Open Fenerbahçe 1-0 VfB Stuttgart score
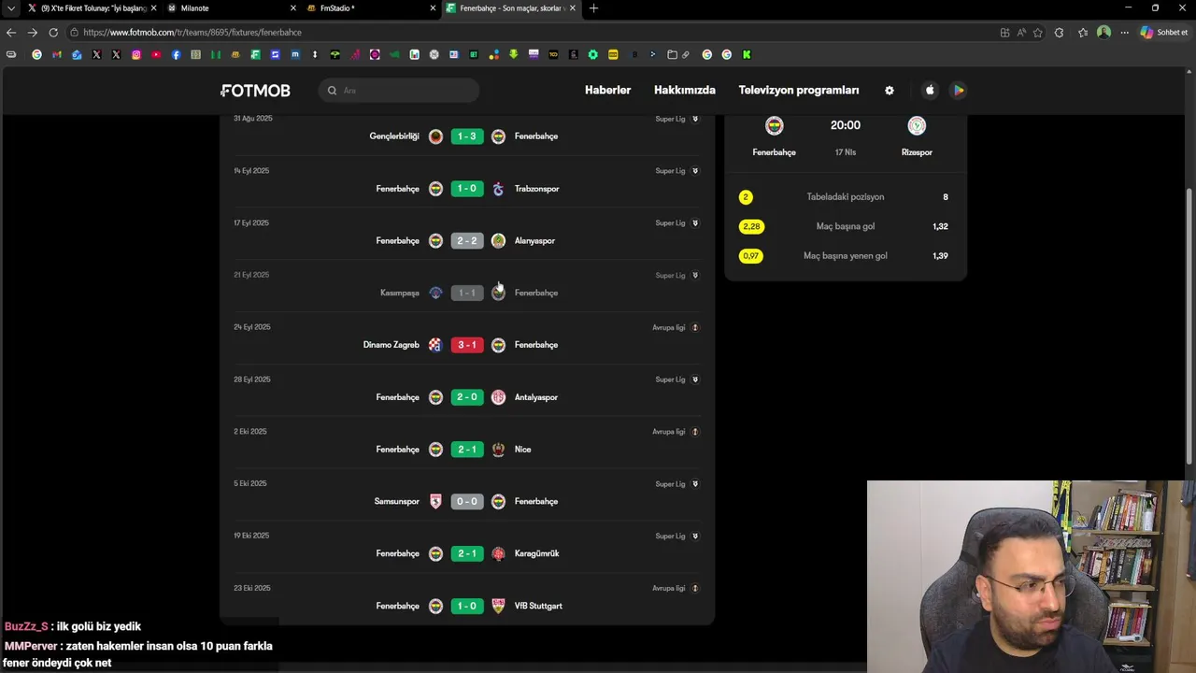 467,606
